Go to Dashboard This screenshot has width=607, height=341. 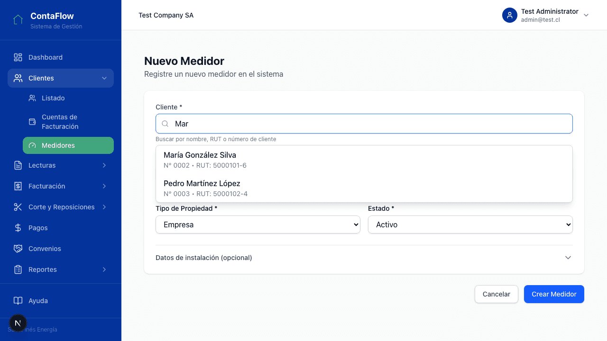click(61, 57)
